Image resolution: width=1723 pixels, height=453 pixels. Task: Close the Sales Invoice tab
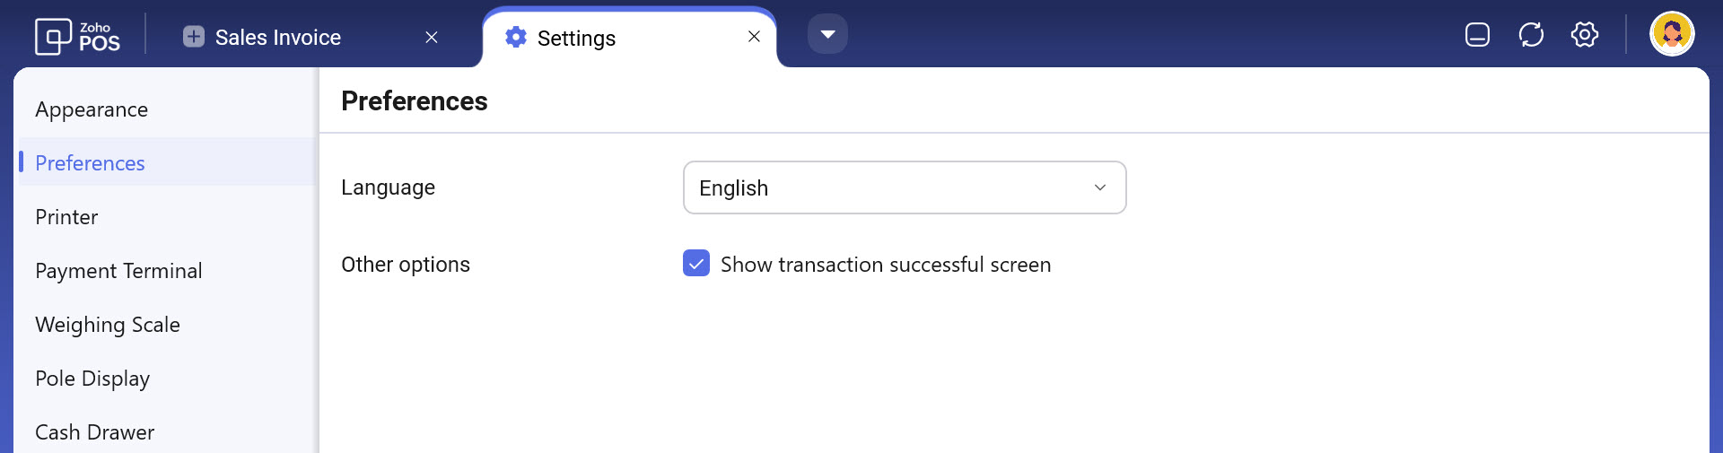pos(432,37)
